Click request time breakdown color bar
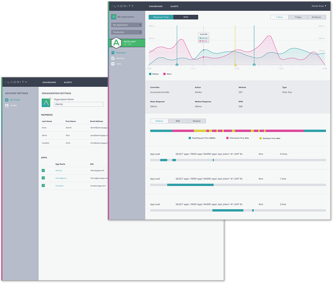333x283 pixels. pyautogui.click(x=238, y=131)
